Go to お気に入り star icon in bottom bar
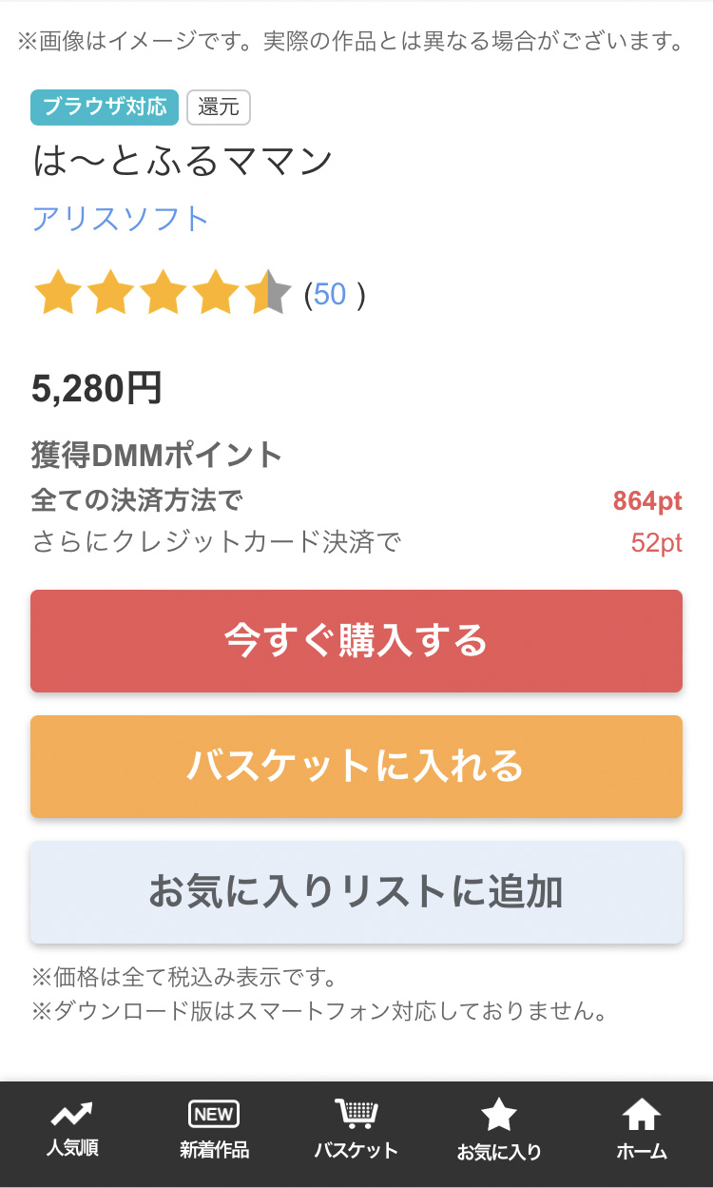Screen dimensions: 713x1188 point(499,1115)
